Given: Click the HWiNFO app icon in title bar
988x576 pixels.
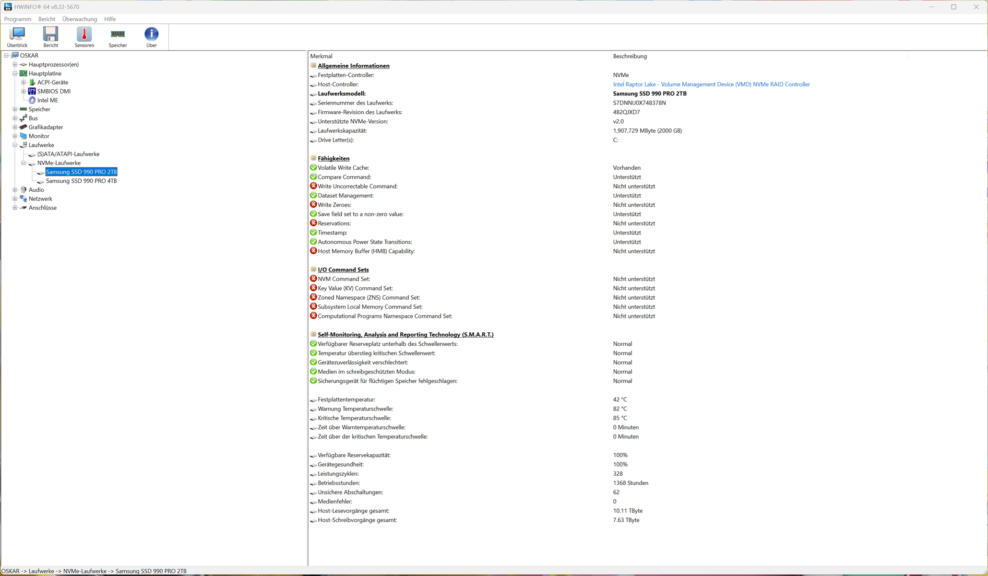Looking at the screenshot, I should tap(8, 7).
